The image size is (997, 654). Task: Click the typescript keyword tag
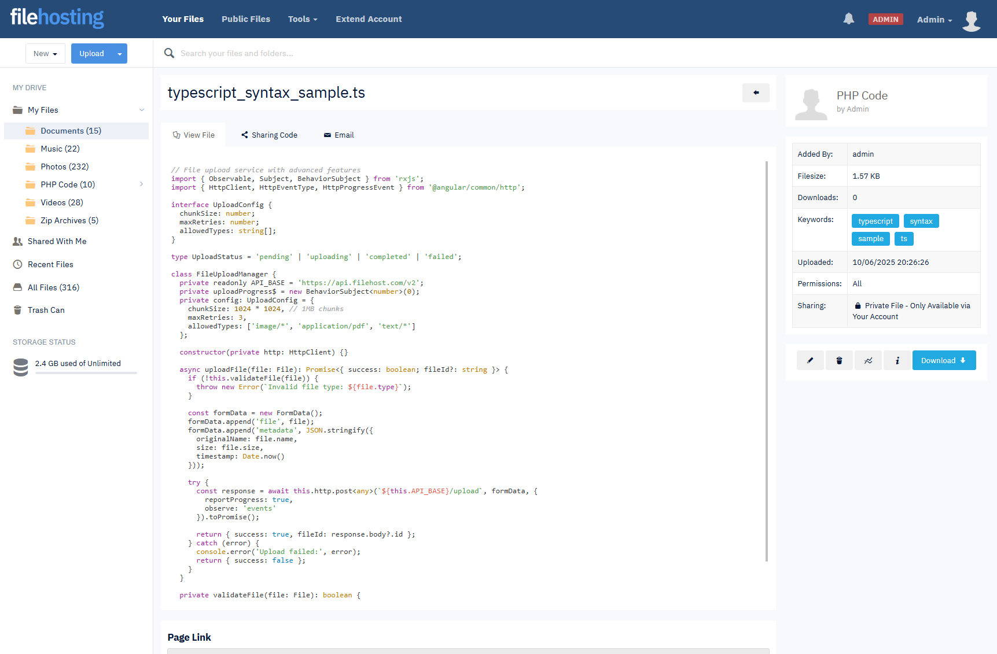pyautogui.click(x=875, y=221)
